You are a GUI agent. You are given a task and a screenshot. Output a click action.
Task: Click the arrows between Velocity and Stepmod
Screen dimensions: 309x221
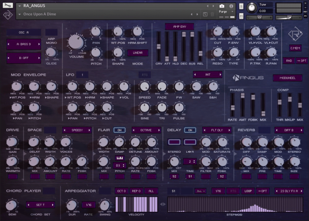click(x=162, y=204)
